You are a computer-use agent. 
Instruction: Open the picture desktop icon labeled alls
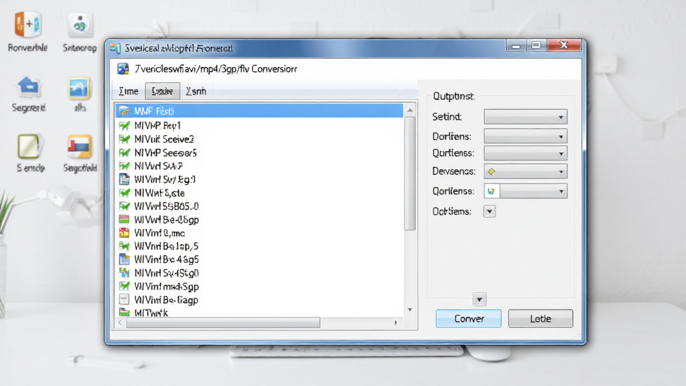(x=79, y=88)
